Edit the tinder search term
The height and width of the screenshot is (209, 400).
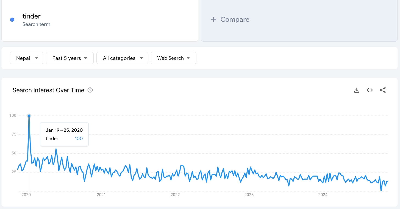pos(31,16)
